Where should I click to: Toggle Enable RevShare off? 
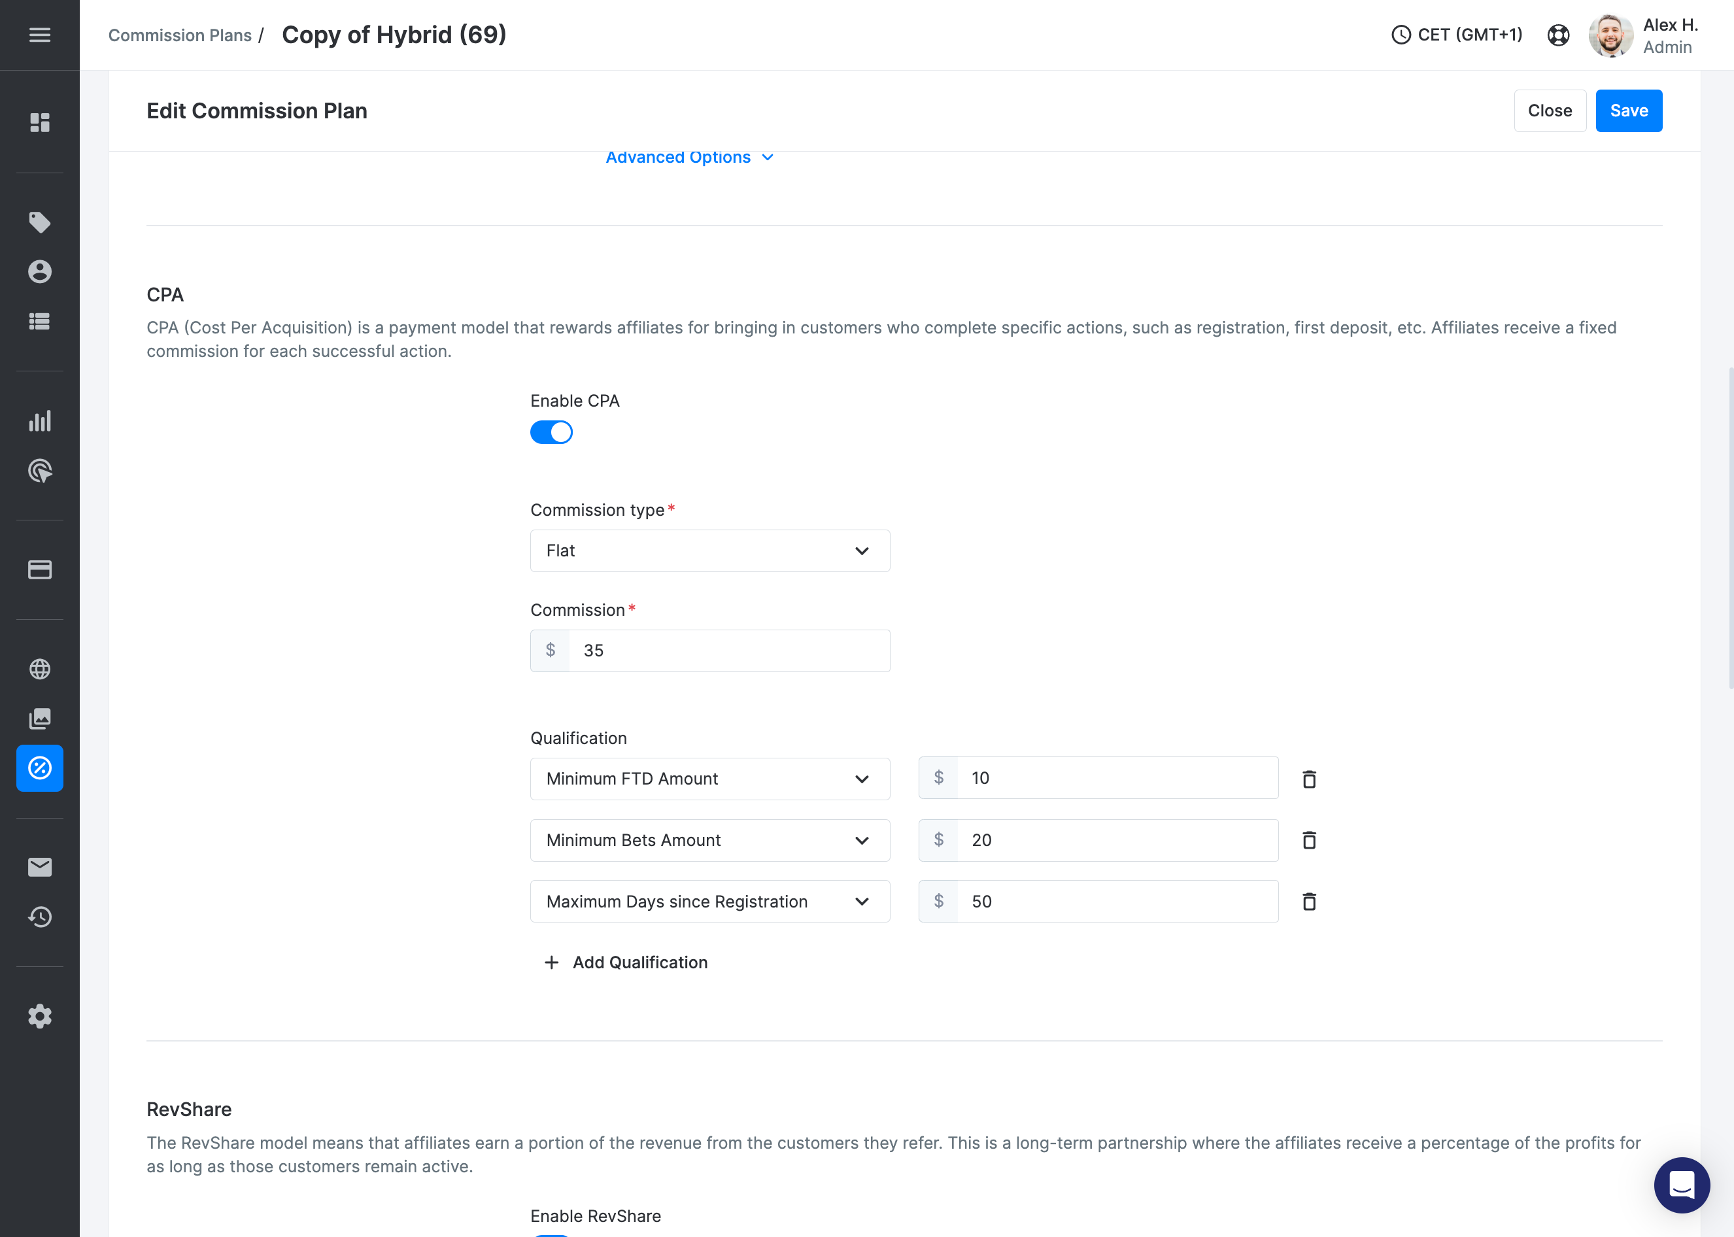point(551,1234)
